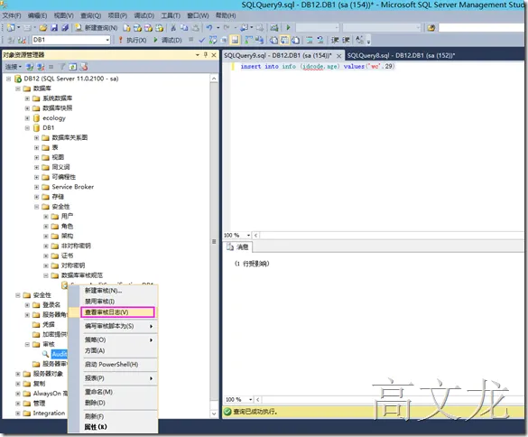This screenshot has height=437, width=528.
Task: Open the 工具(T) menu
Action: 171,15
